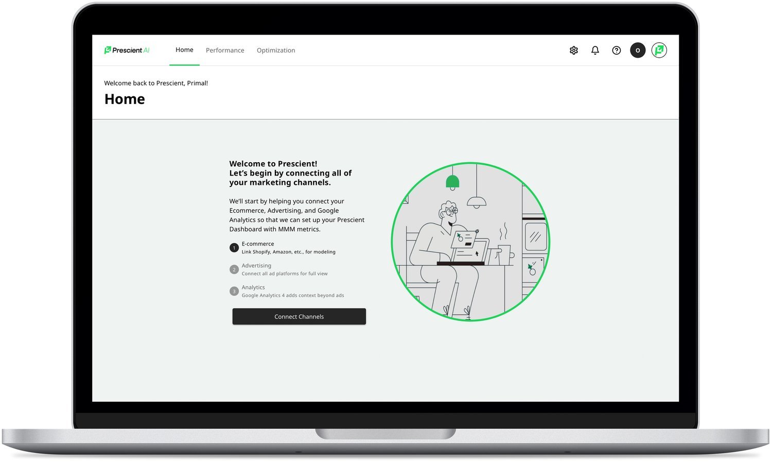Select step badge 2 for Advertising
The height and width of the screenshot is (463, 772).
pyautogui.click(x=234, y=269)
